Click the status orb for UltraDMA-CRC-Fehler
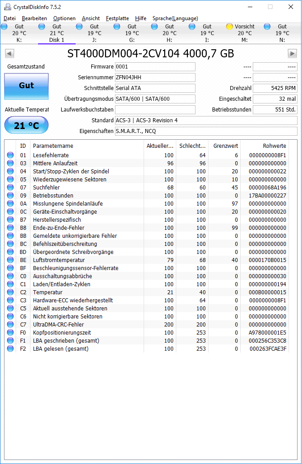302x464 pixels. [10, 324]
